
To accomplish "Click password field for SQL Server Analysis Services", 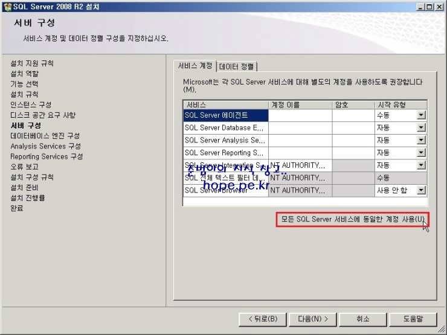I will (353, 141).
